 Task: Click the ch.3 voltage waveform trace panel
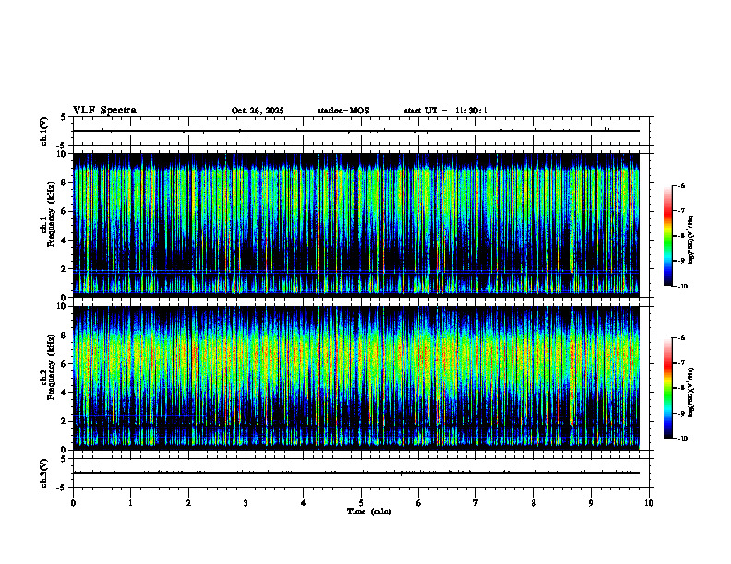[x=361, y=473]
